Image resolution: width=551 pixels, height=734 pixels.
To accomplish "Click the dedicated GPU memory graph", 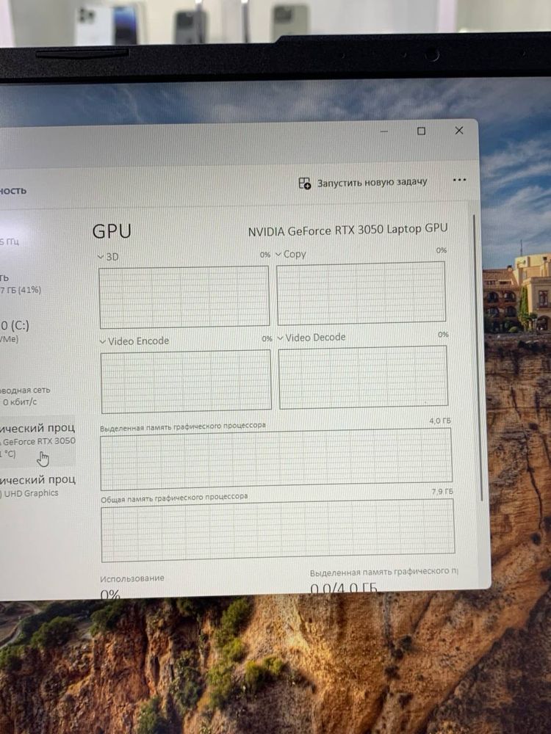I will point(276,459).
